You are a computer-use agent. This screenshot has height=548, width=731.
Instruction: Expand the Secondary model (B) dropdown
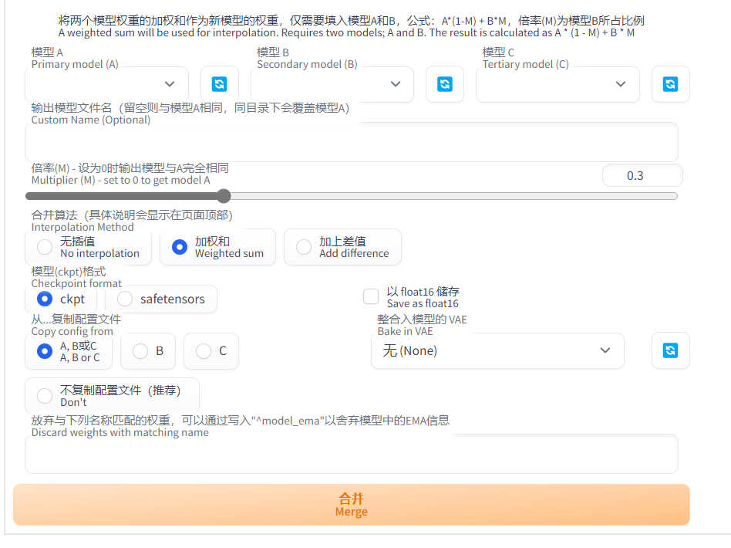[x=332, y=84]
